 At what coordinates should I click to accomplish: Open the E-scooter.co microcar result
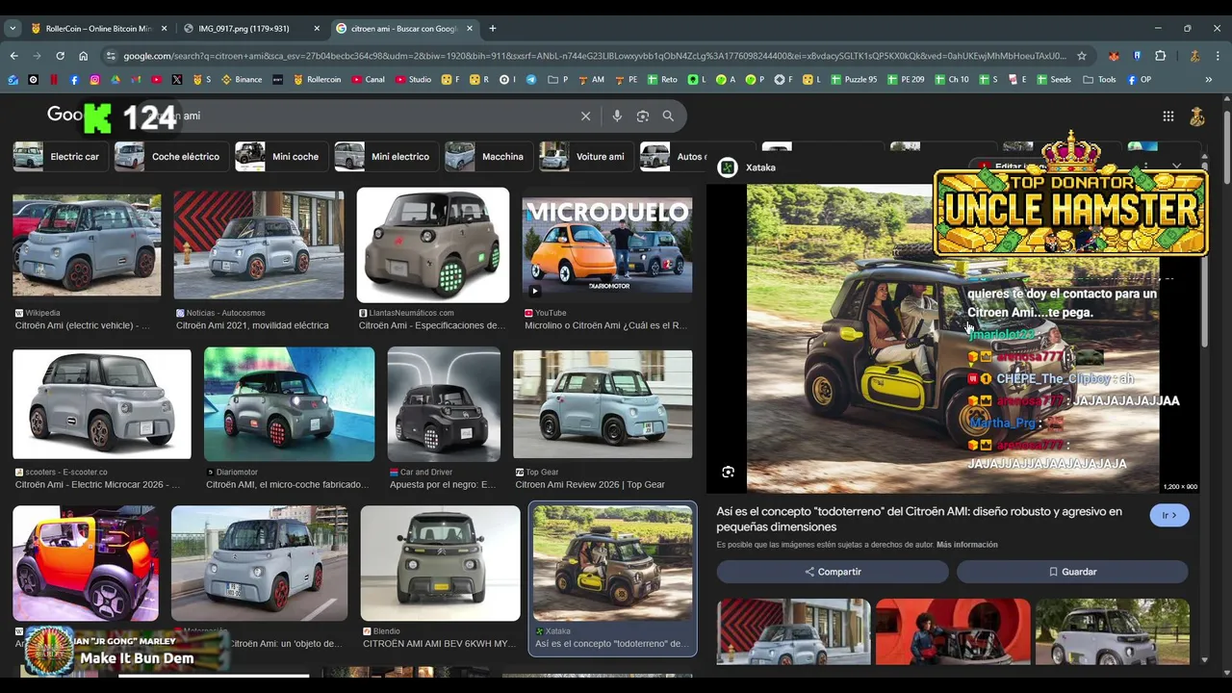tap(102, 404)
